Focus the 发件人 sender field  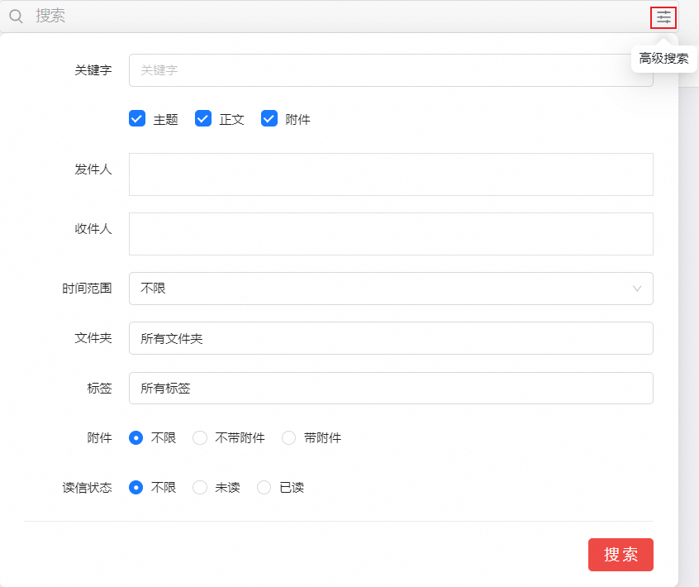[x=390, y=174]
